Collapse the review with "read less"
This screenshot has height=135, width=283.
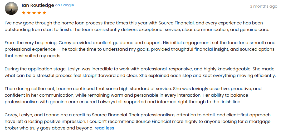tap(104, 128)
